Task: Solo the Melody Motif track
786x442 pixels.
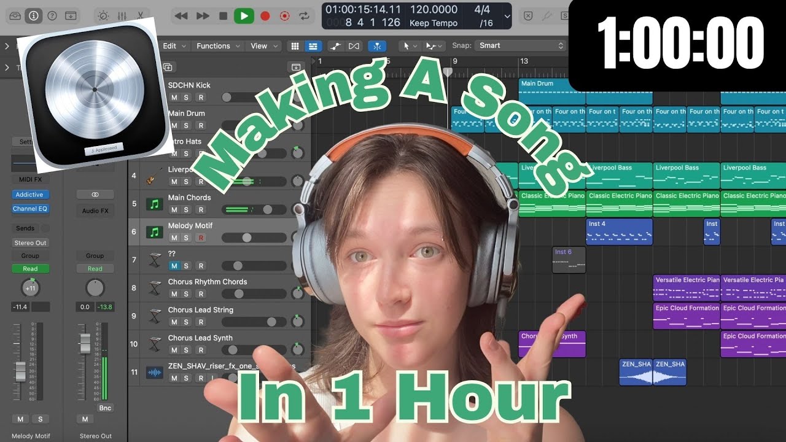Action: [187, 238]
